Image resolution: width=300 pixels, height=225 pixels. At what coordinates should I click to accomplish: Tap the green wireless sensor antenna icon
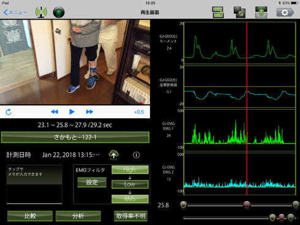pyautogui.click(x=41, y=12)
